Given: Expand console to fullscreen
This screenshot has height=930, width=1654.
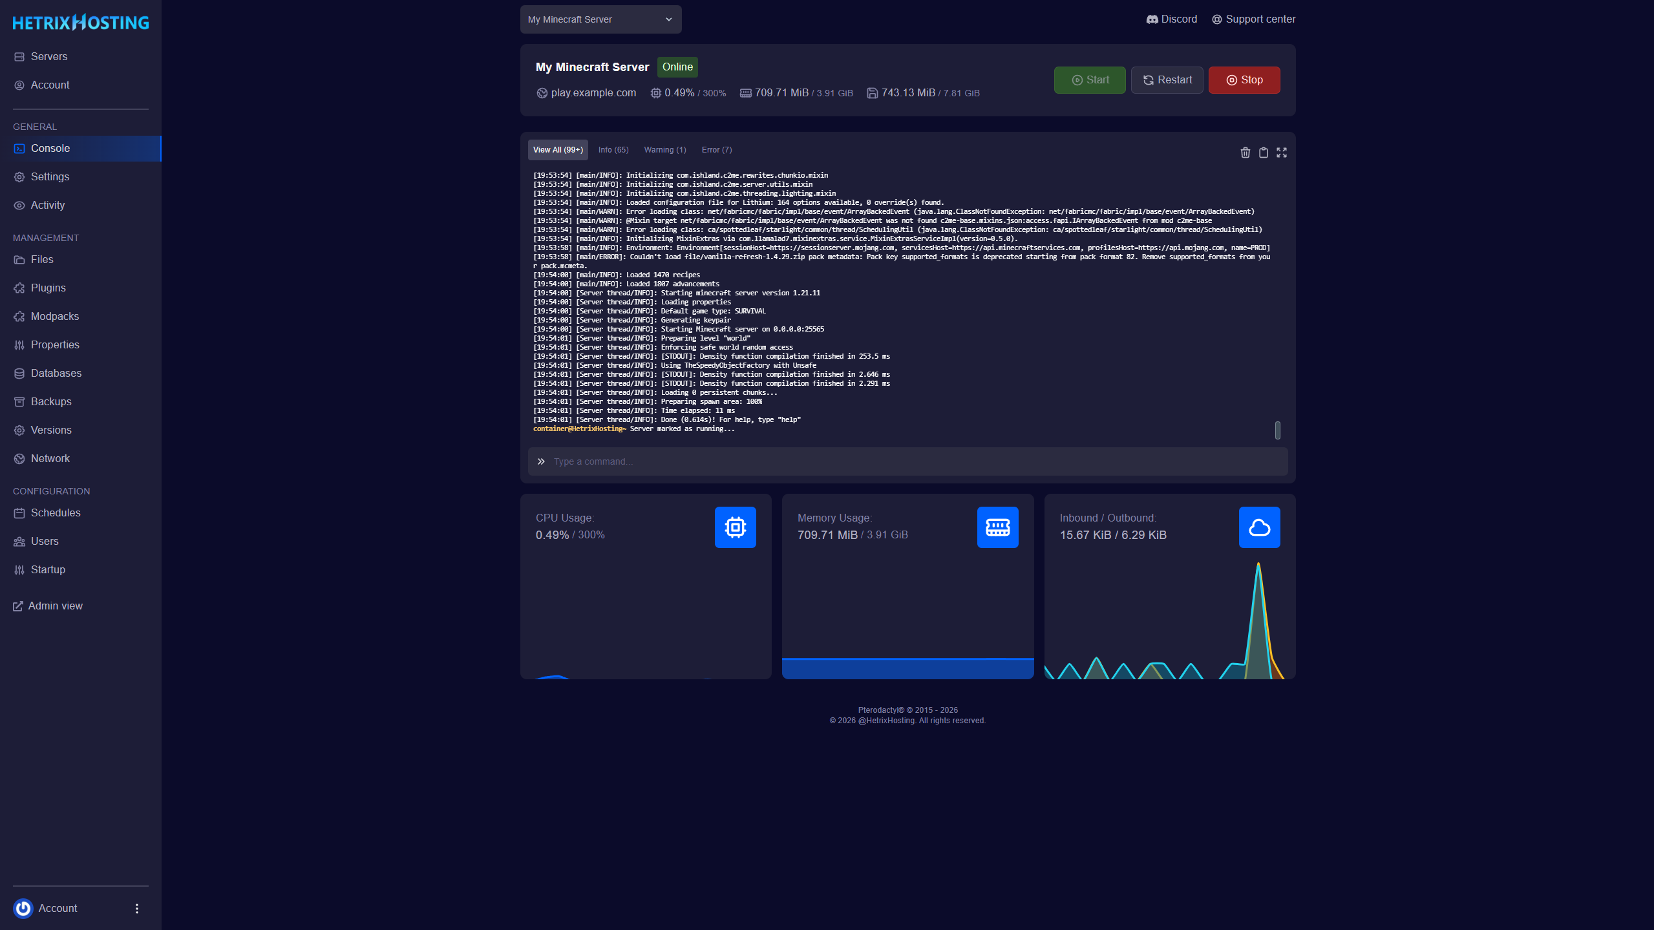Looking at the screenshot, I should point(1281,153).
